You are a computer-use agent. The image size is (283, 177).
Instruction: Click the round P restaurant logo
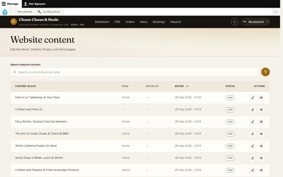14,22
